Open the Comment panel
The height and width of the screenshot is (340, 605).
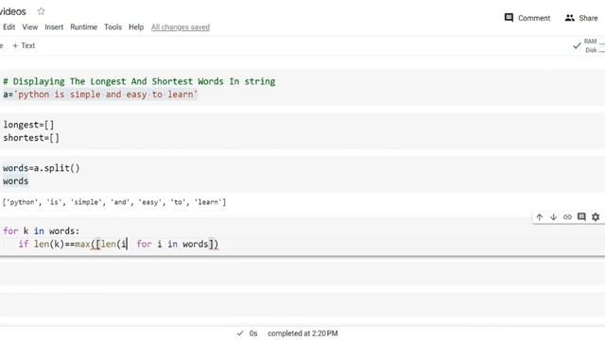click(527, 18)
